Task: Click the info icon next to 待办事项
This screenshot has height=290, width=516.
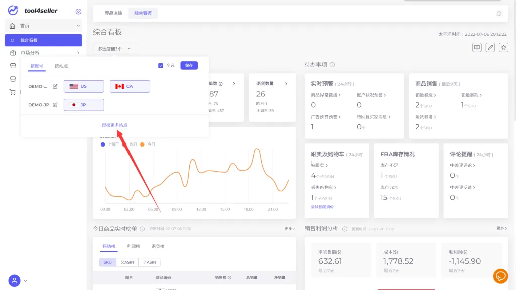Action: pos(332,65)
